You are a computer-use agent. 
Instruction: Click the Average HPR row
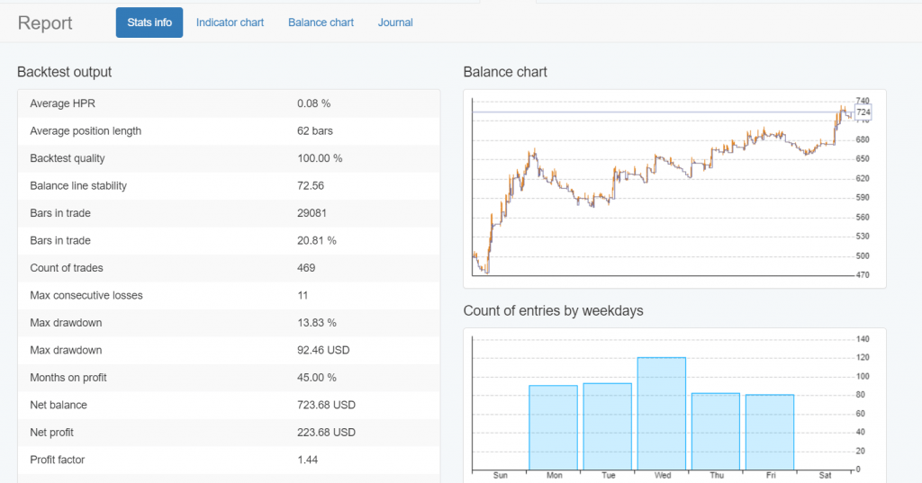click(x=229, y=103)
